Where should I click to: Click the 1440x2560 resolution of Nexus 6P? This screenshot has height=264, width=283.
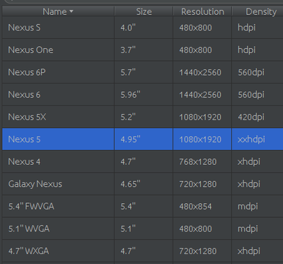pyautogui.click(x=202, y=72)
